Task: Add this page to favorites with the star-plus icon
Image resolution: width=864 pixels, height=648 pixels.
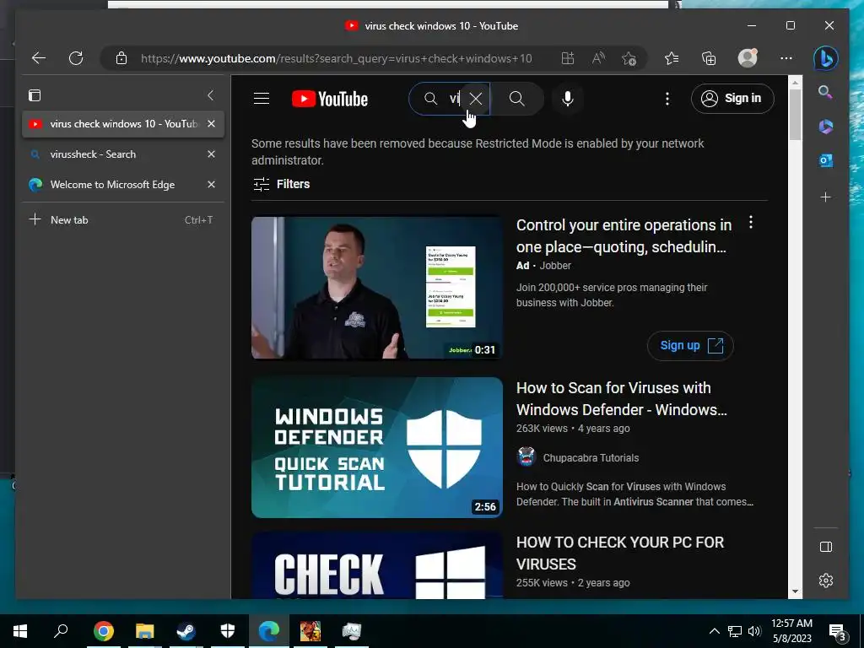Action: (x=629, y=58)
